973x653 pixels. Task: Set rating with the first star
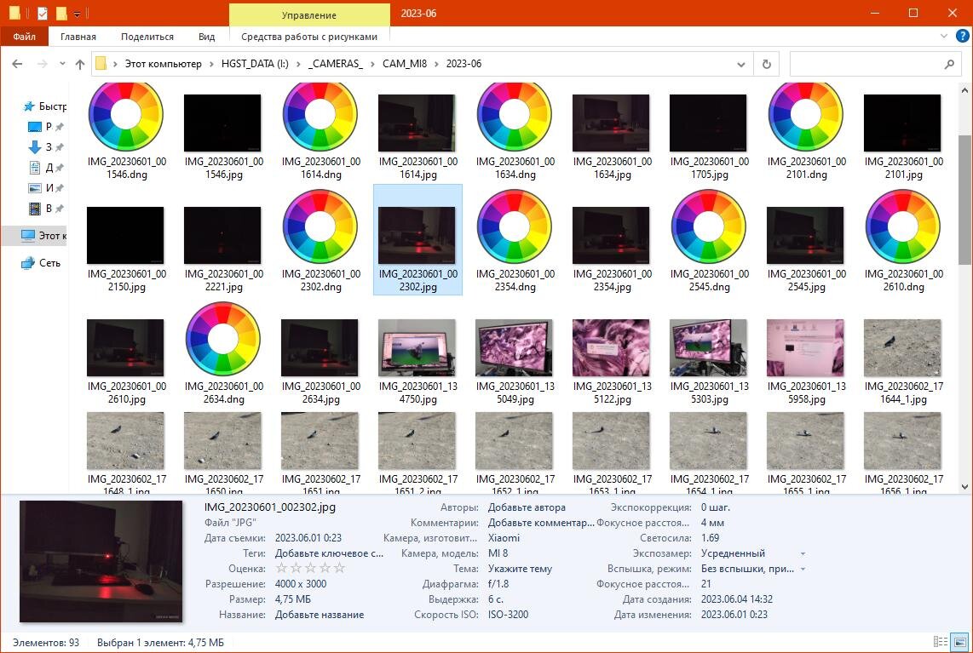(282, 568)
